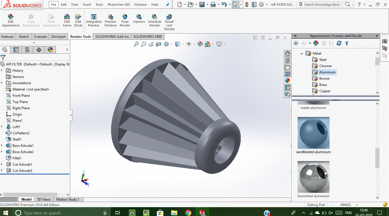Open the Tools menu
This screenshot has width=389, height=216.
pos(99,5)
